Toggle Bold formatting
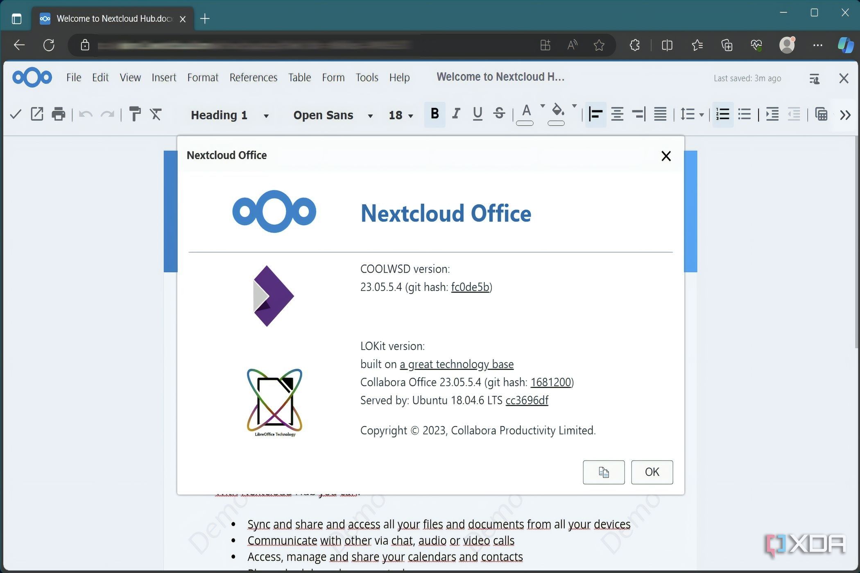Image resolution: width=860 pixels, height=573 pixels. (435, 114)
